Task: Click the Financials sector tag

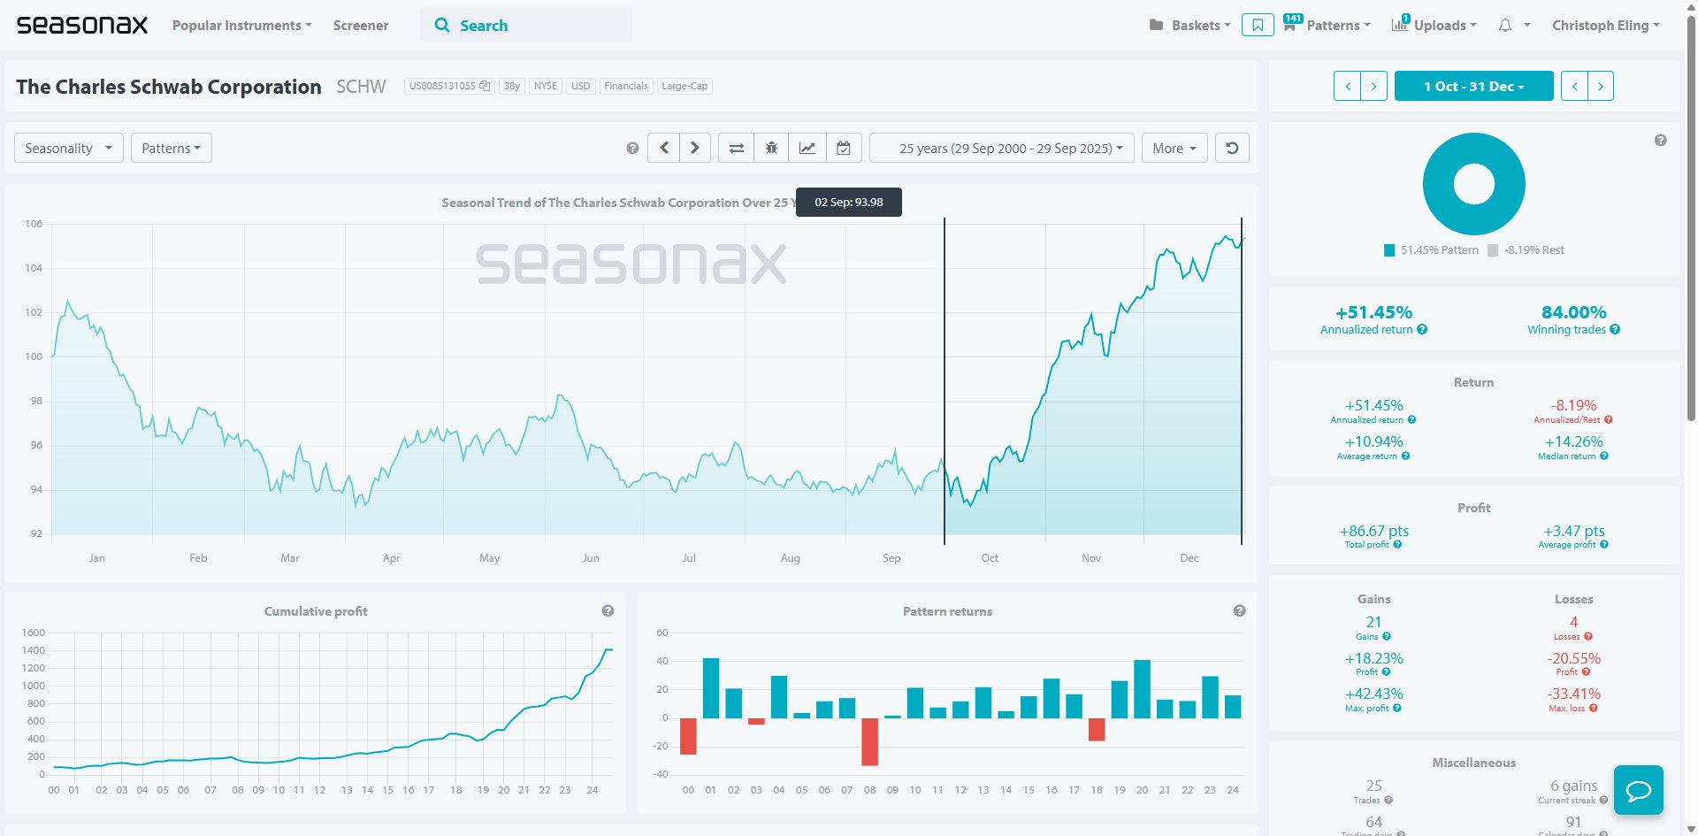Action: point(626,87)
